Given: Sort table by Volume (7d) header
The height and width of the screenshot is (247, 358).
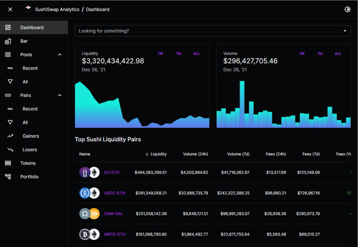Looking at the screenshot, I should point(238,154).
